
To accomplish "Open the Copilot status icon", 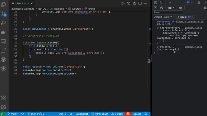I will tap(128, 114).
